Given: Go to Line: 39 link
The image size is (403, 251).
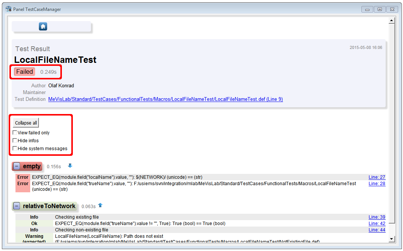Looking at the screenshot, I should (x=377, y=217).
